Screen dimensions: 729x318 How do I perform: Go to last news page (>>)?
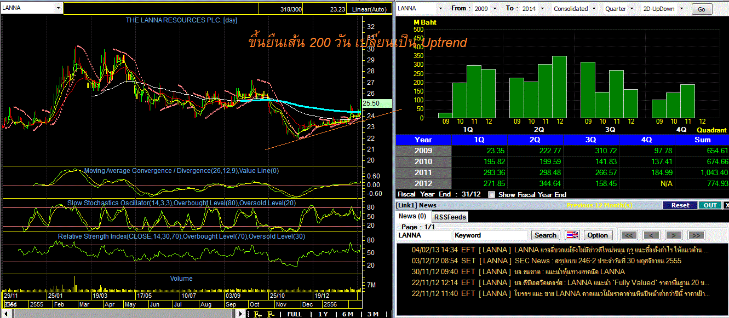pyautogui.click(x=695, y=235)
